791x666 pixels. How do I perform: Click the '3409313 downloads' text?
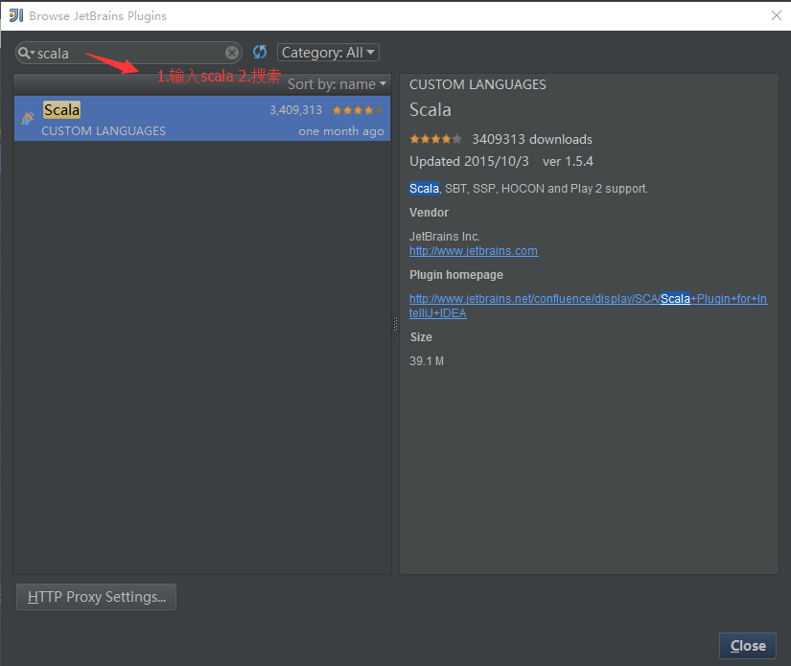[532, 139]
